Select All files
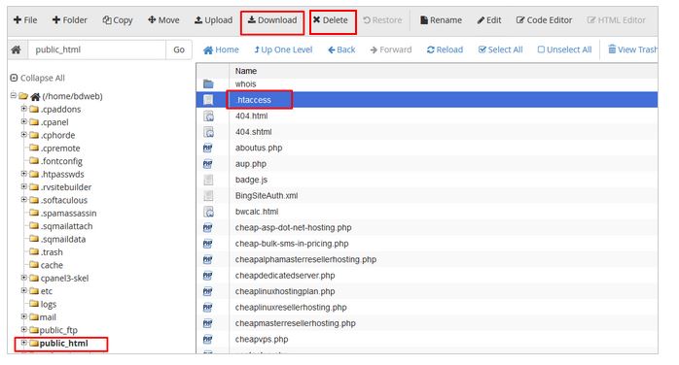Screen dimensions: 679x365 [x=501, y=50]
